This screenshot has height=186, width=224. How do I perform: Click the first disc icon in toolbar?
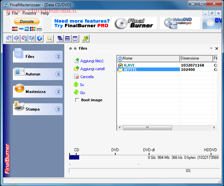pos(9,39)
